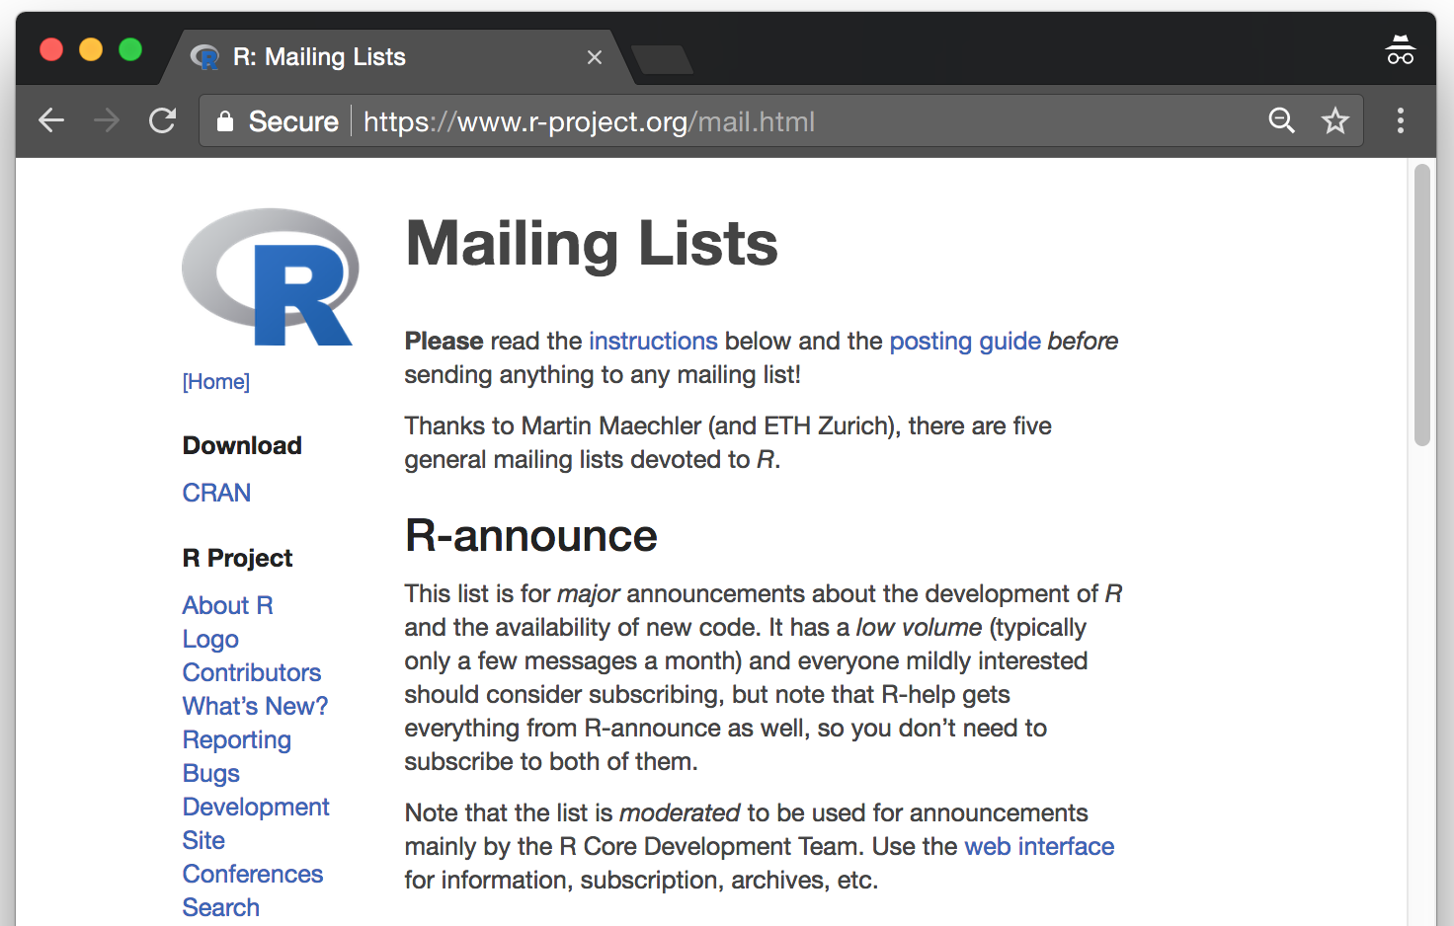Click the vertical scrollbar thumb
Screen dimensions: 1454x926
[x=1422, y=305]
